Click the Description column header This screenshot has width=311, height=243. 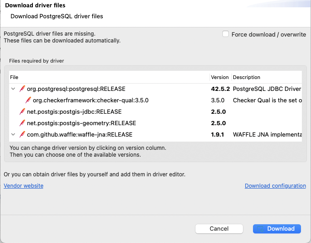coord(247,77)
